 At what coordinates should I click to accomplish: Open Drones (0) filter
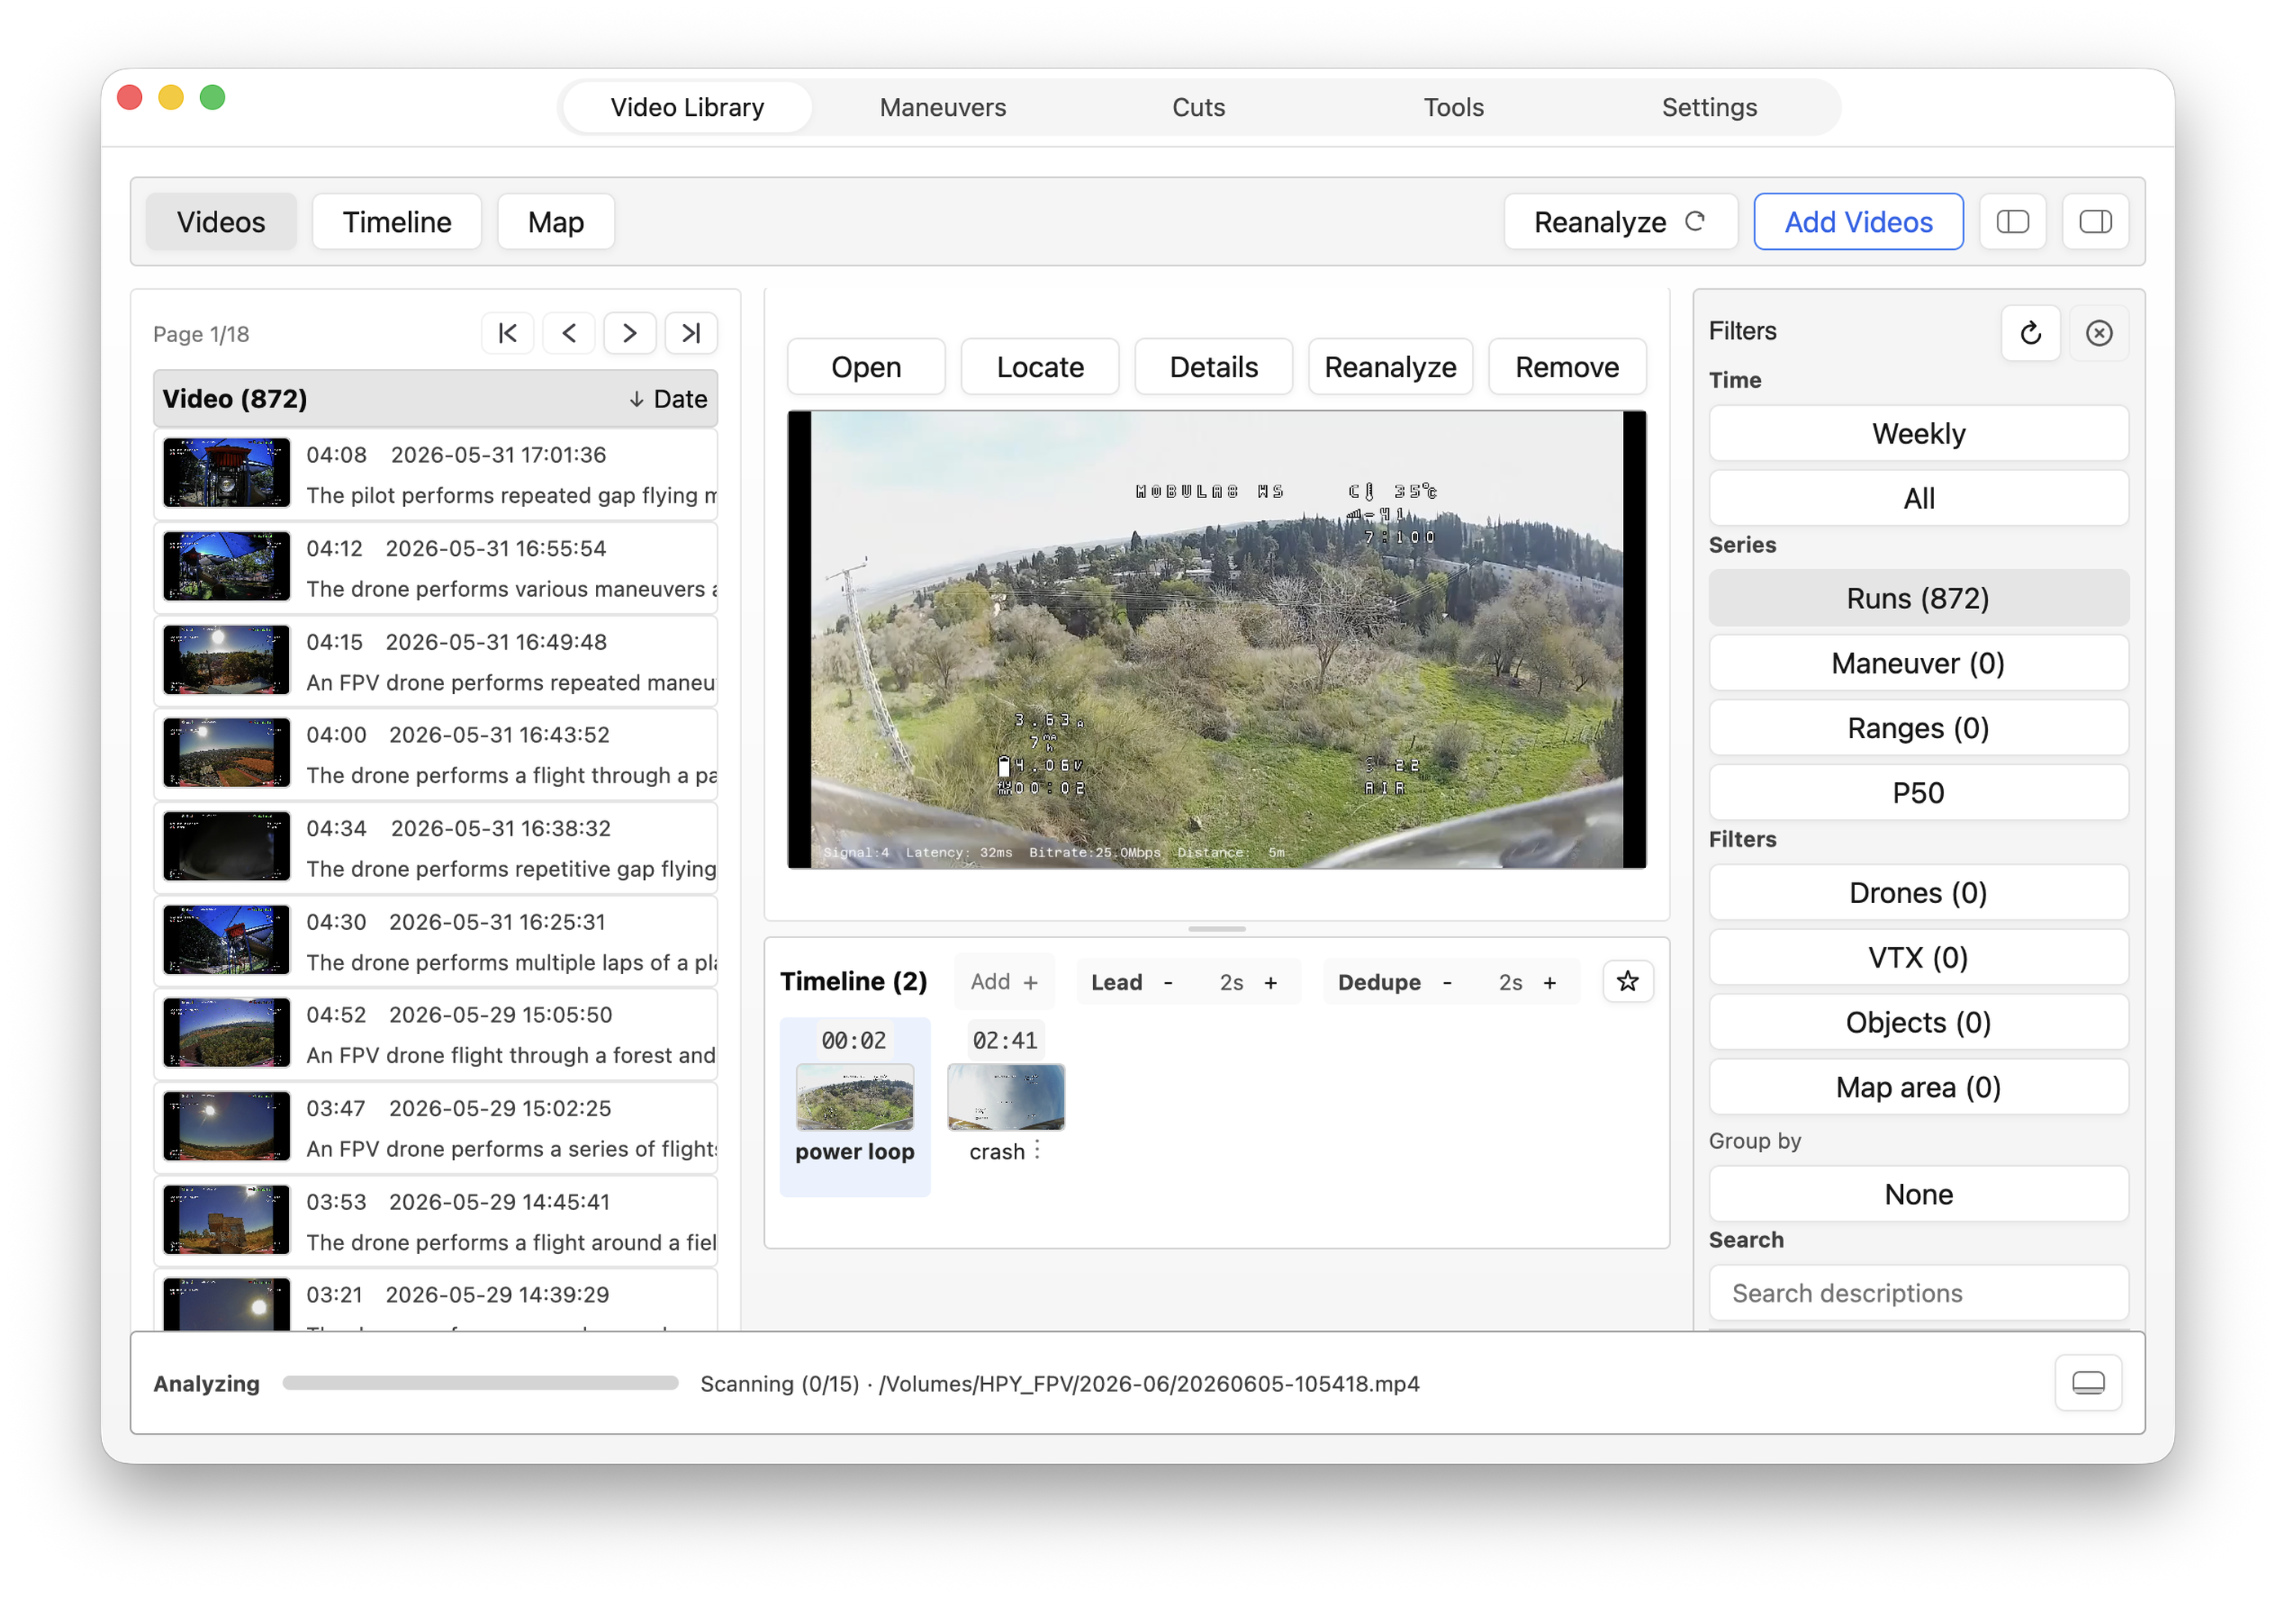coord(1918,892)
